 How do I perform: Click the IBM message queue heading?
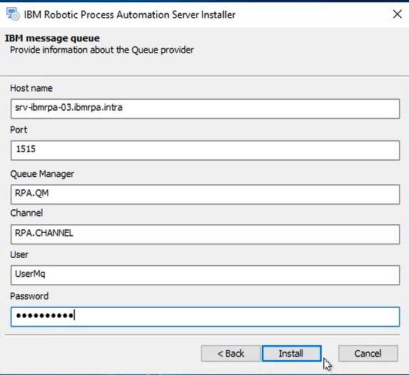(52, 38)
